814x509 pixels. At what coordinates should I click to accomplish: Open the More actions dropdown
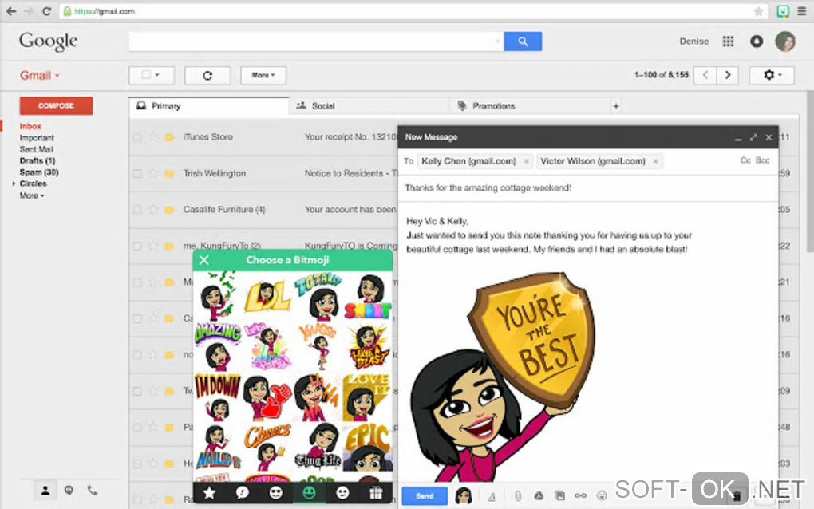[x=263, y=75]
